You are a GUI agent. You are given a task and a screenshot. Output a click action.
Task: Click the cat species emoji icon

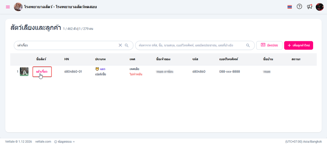97,69
